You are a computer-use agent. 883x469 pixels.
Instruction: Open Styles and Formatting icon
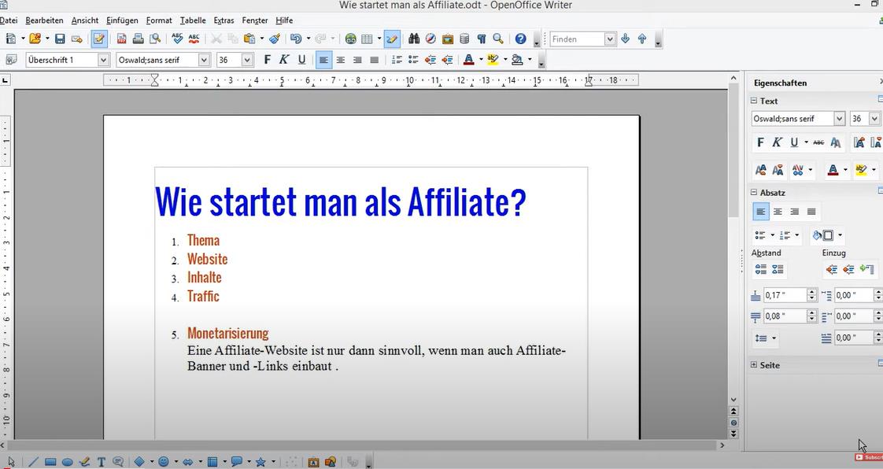tap(11, 60)
